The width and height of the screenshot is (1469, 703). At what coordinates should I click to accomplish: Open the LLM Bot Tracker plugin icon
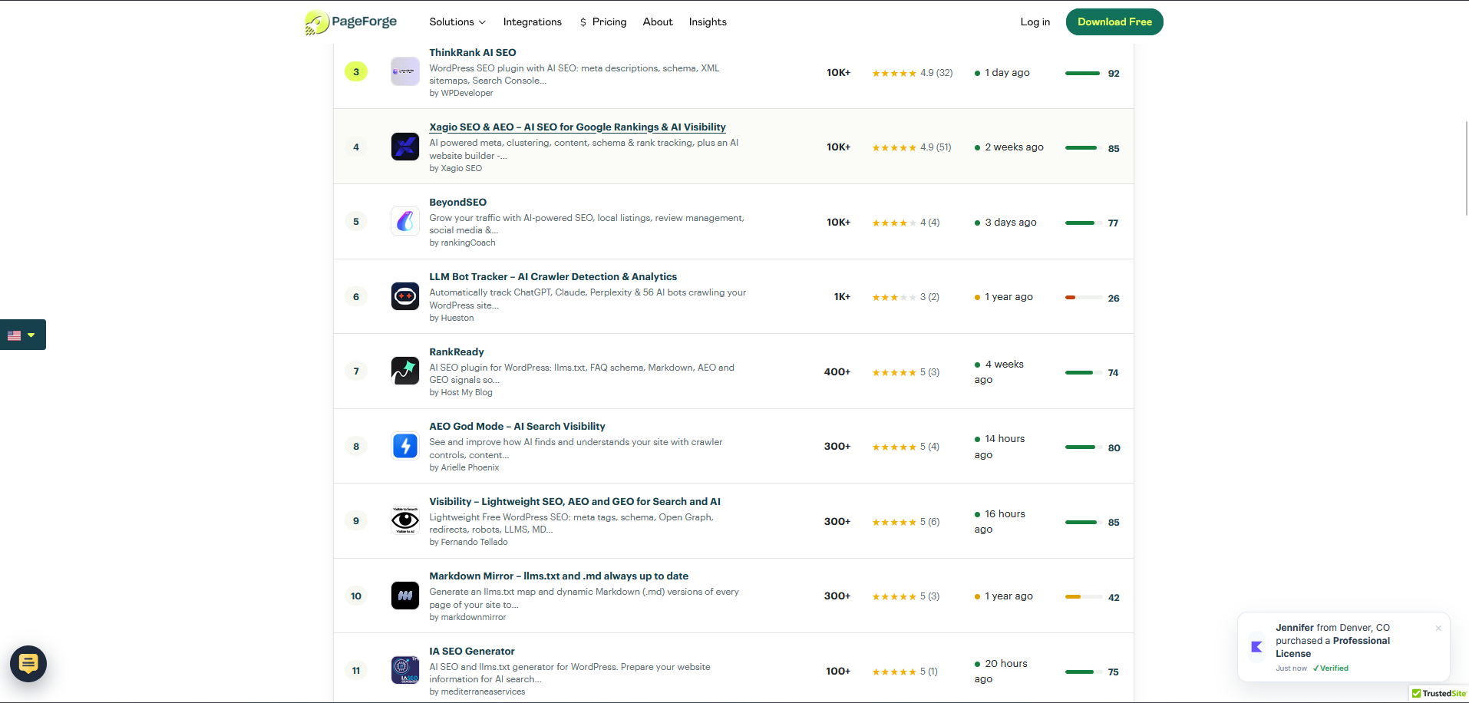point(405,296)
